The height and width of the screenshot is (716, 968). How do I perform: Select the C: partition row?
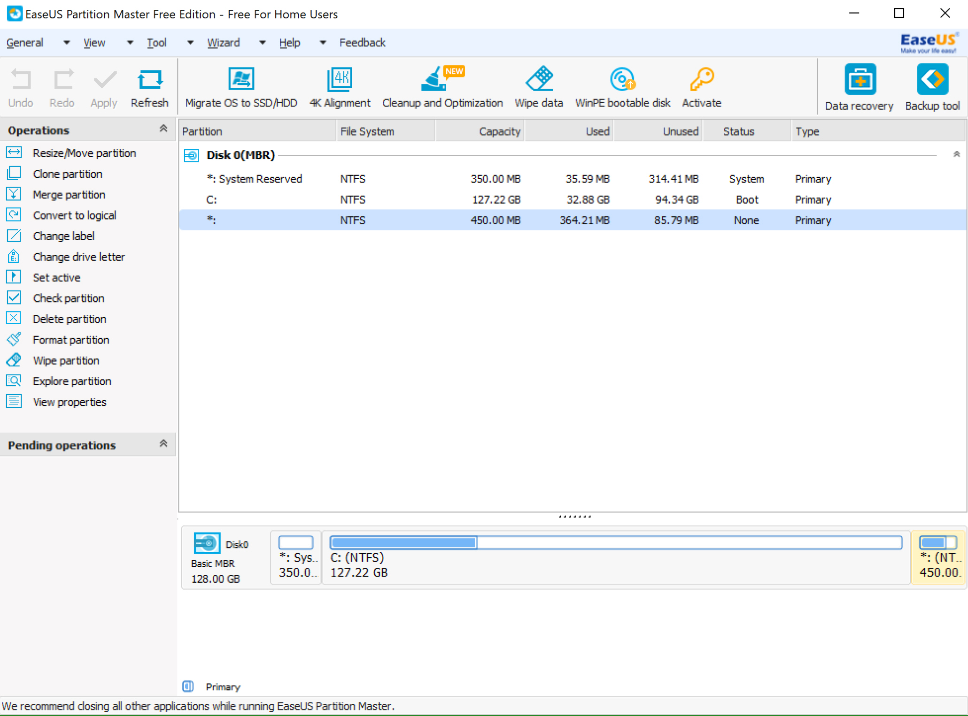click(574, 200)
